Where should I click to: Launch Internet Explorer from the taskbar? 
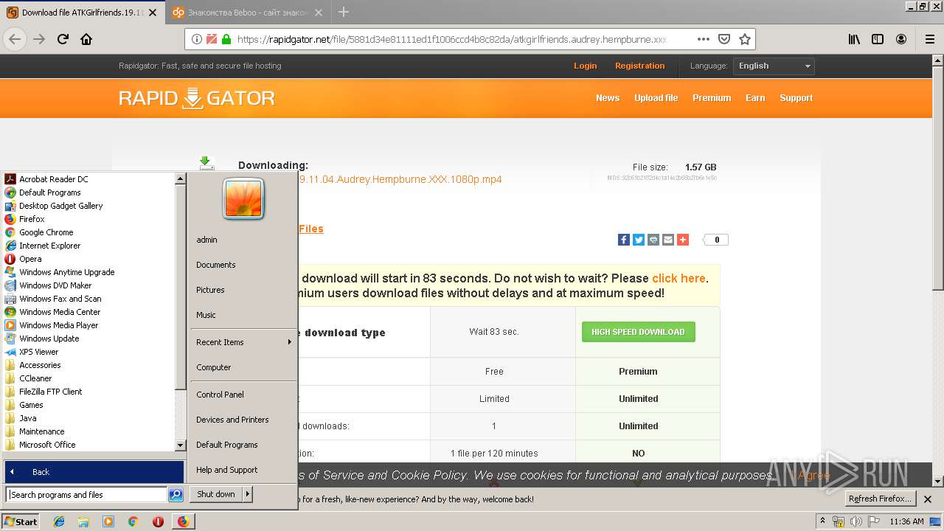[59, 521]
